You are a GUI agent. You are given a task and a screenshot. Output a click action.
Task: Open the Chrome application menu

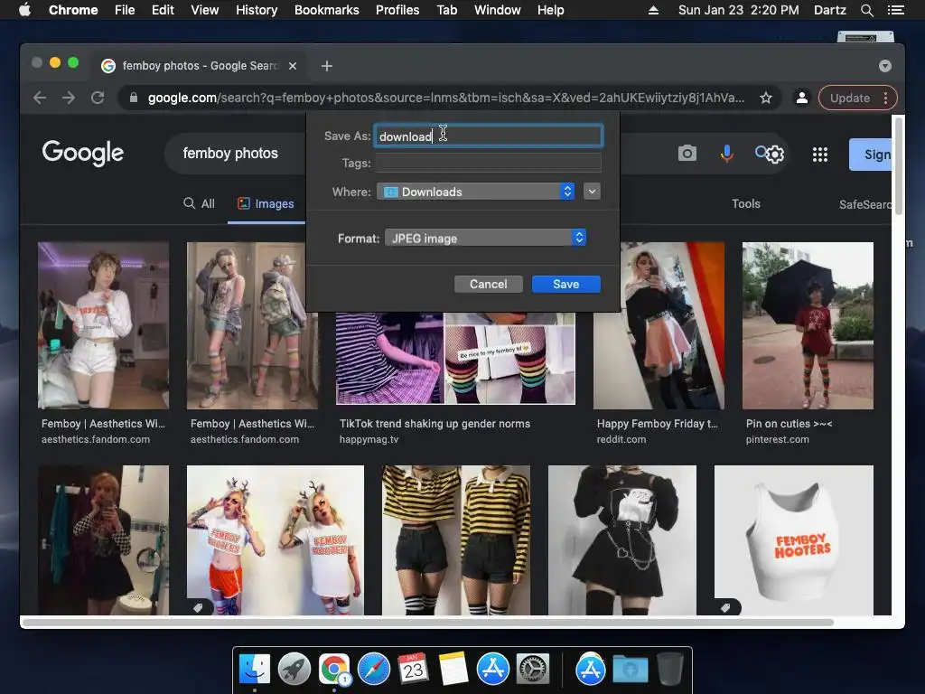tap(73, 10)
